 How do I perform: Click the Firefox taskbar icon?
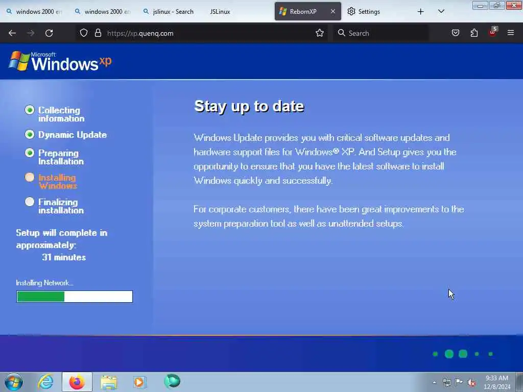click(x=77, y=382)
